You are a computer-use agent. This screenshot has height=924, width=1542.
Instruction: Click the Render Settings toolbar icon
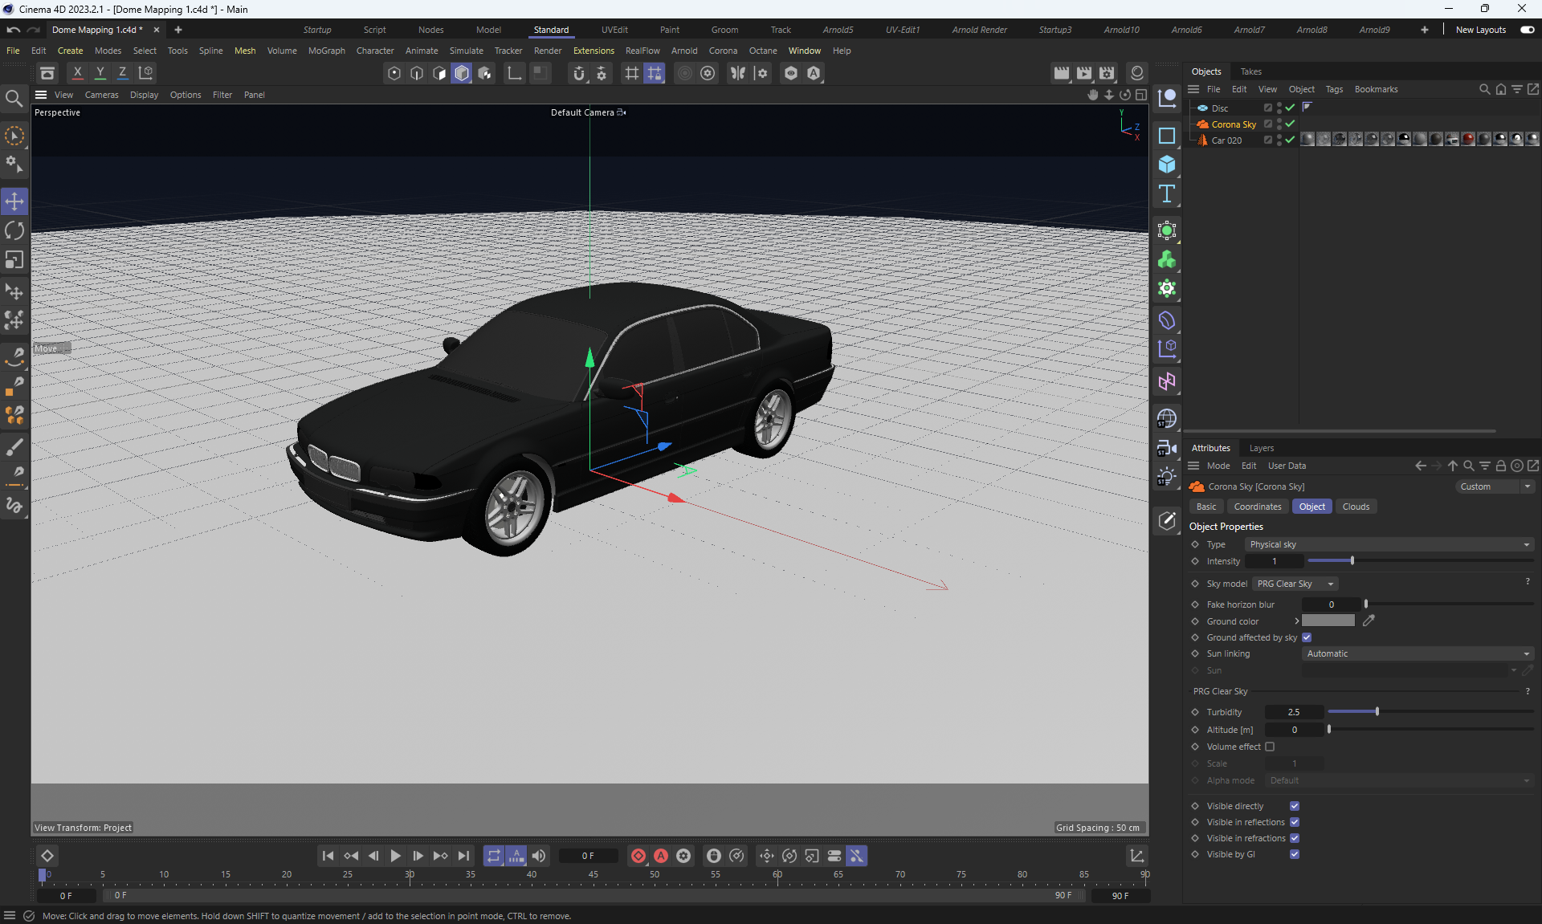tap(1107, 73)
